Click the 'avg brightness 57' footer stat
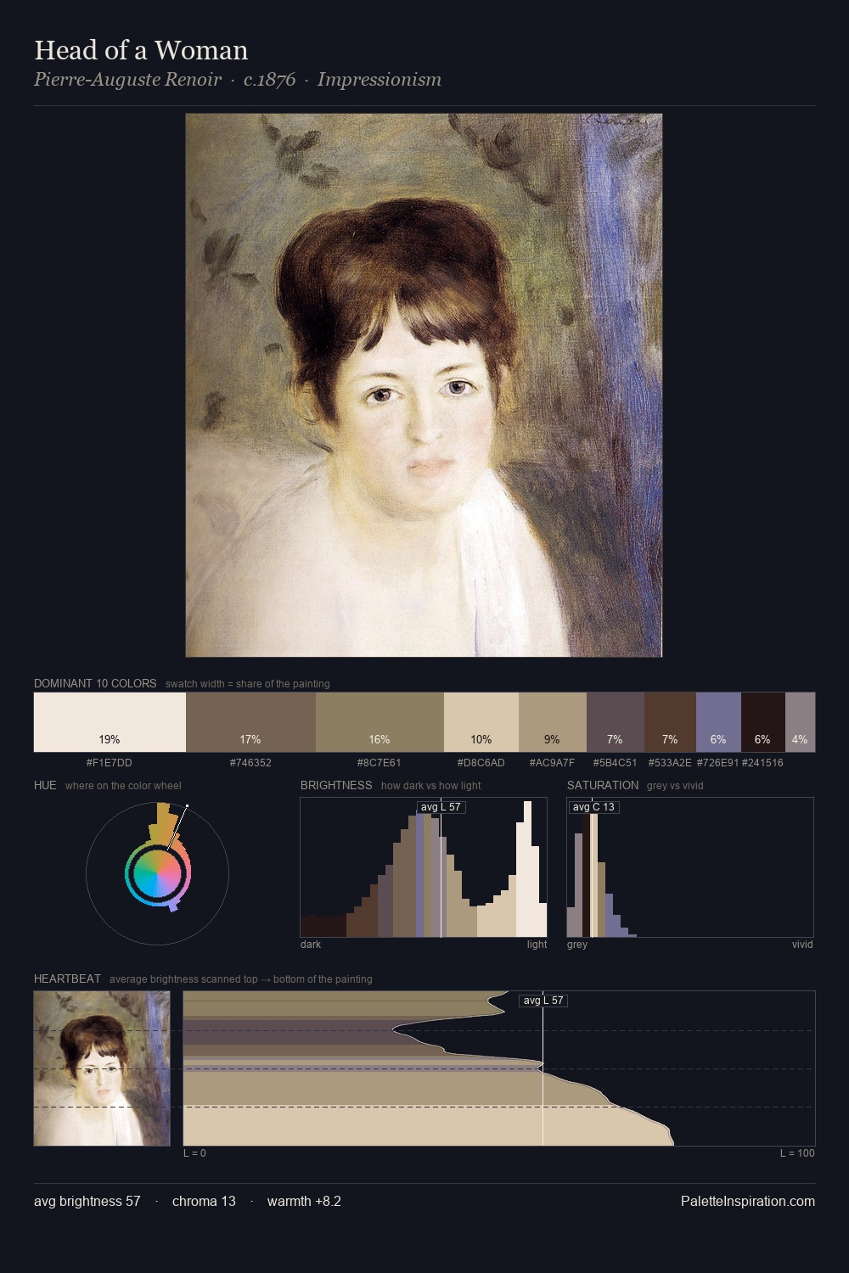This screenshot has height=1273, width=849. coord(87,1201)
